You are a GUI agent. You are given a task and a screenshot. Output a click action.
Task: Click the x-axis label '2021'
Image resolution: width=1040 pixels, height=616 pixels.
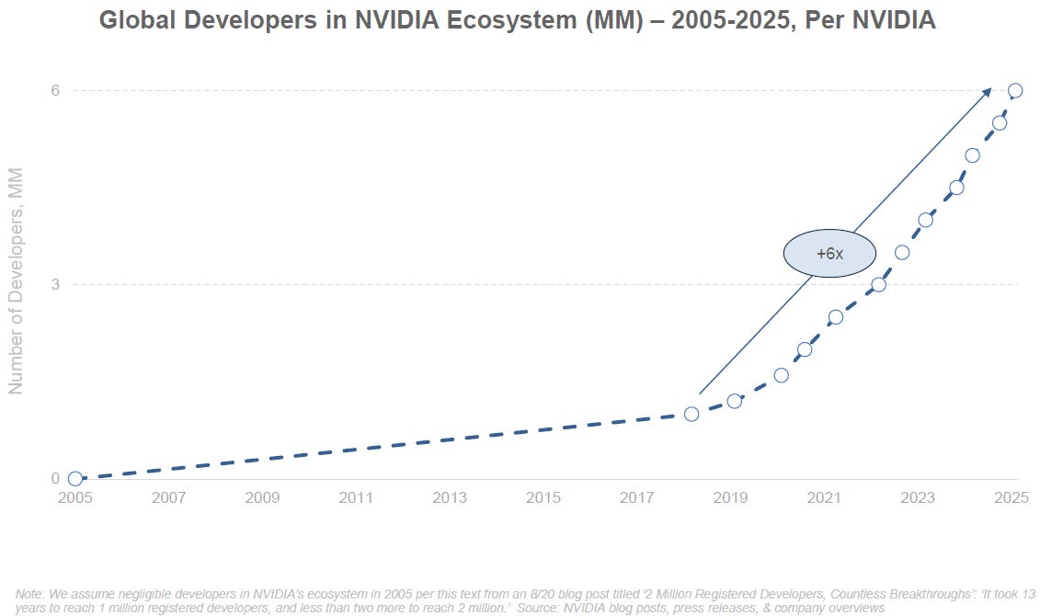824,497
